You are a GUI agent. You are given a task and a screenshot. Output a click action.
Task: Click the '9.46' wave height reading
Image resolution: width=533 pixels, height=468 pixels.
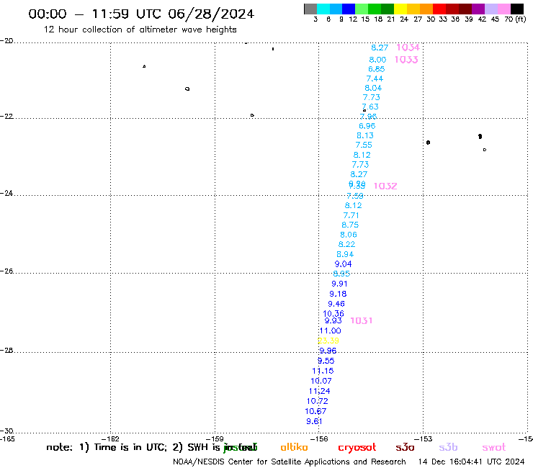coord(336,304)
